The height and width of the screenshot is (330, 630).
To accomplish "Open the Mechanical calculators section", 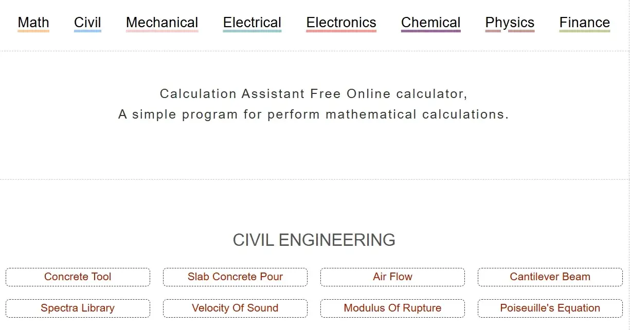I will tap(161, 23).
